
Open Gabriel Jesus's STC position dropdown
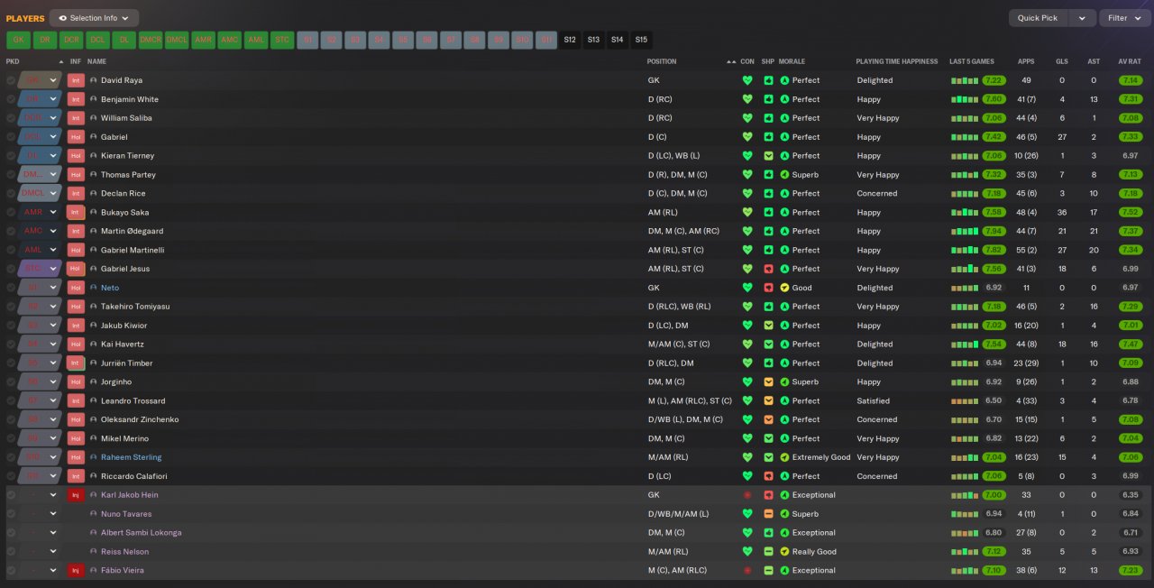pyautogui.click(x=40, y=269)
